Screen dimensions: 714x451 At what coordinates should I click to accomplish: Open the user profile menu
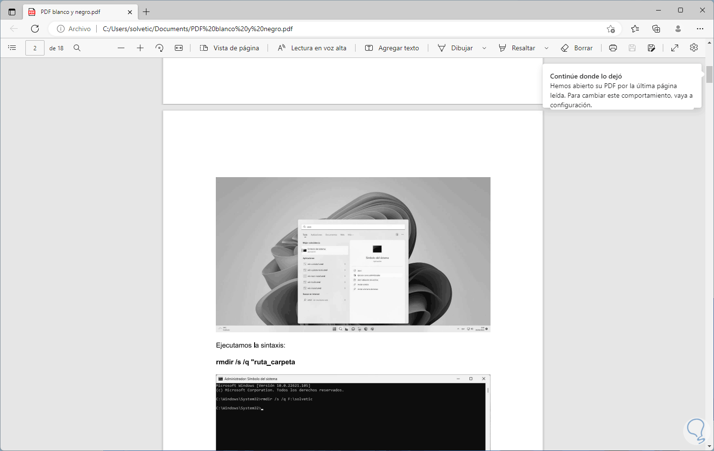(678, 29)
